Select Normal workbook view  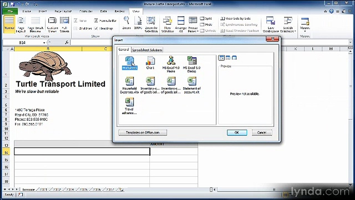point(9,24)
